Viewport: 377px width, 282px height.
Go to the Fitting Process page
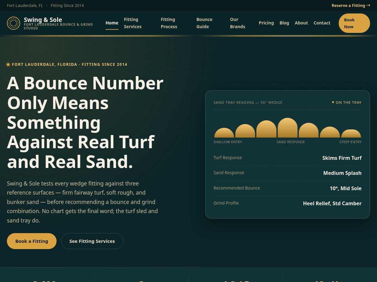tap(169, 23)
